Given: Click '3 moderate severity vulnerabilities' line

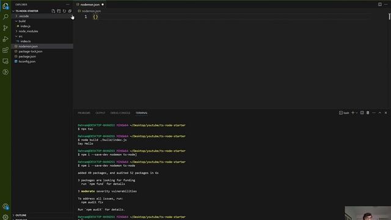Looking at the screenshot, I should [108, 191].
